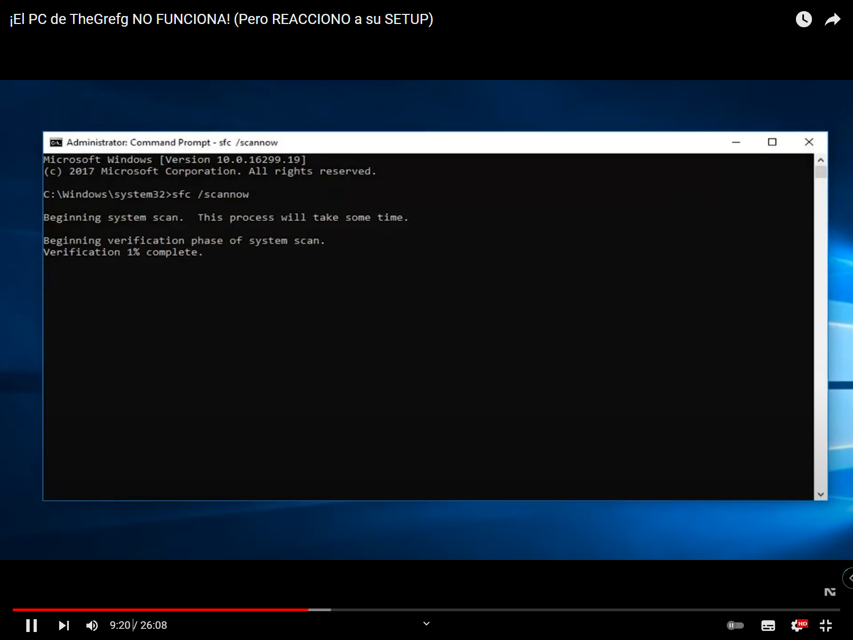This screenshot has width=853, height=640.
Task: Click the scroll down arrow in Command Prompt
Action: [820, 494]
